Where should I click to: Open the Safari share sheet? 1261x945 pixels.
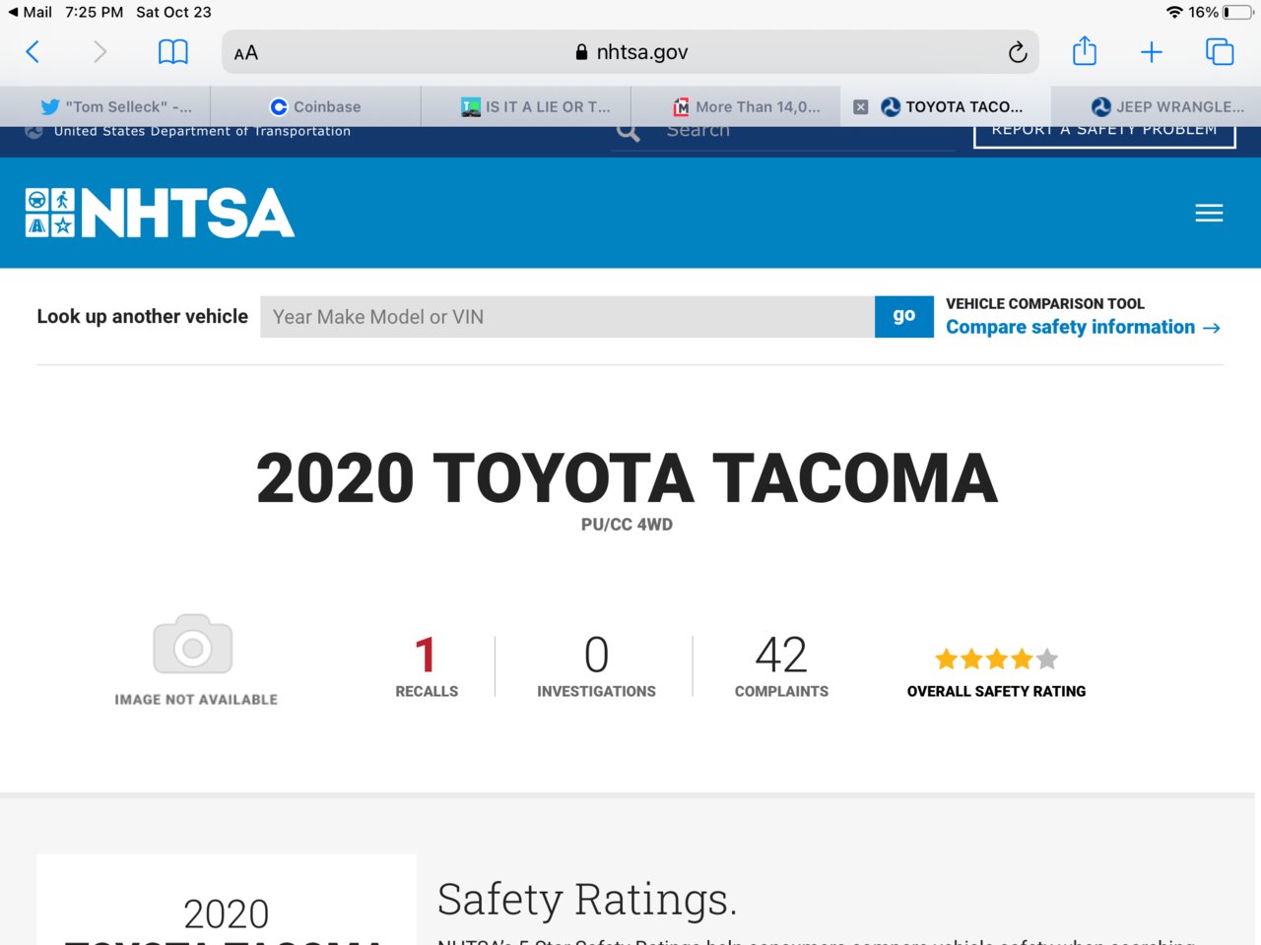point(1085,50)
